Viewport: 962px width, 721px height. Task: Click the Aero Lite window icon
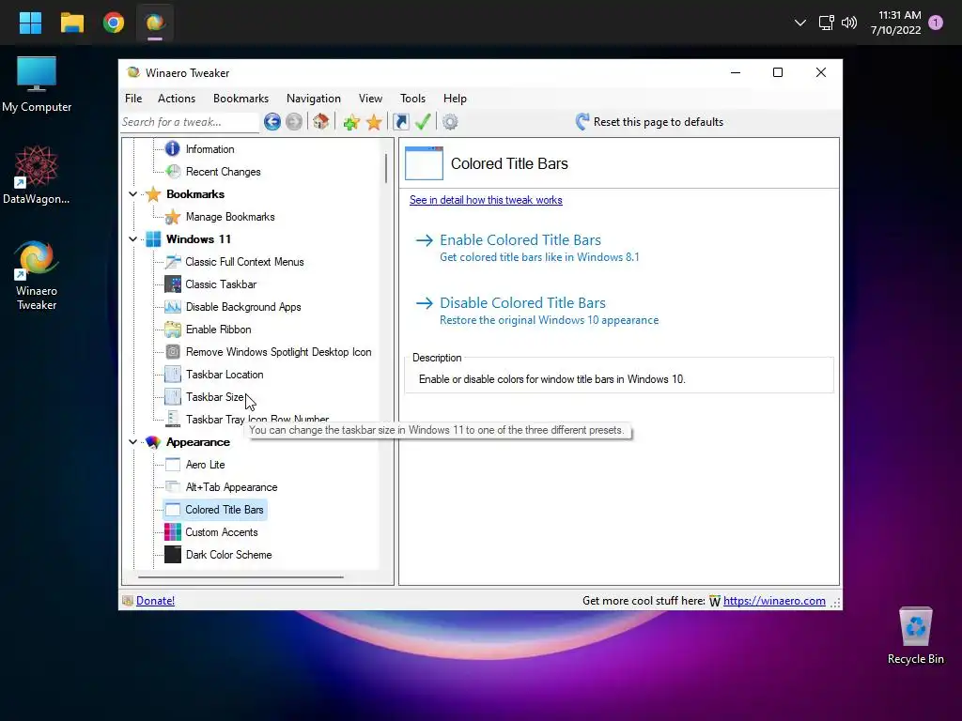[x=173, y=465]
